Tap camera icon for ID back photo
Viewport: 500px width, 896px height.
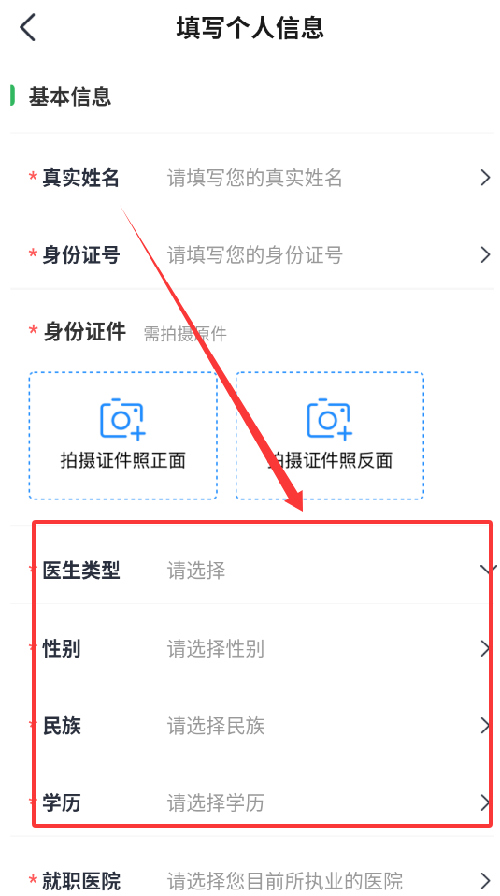(329, 419)
